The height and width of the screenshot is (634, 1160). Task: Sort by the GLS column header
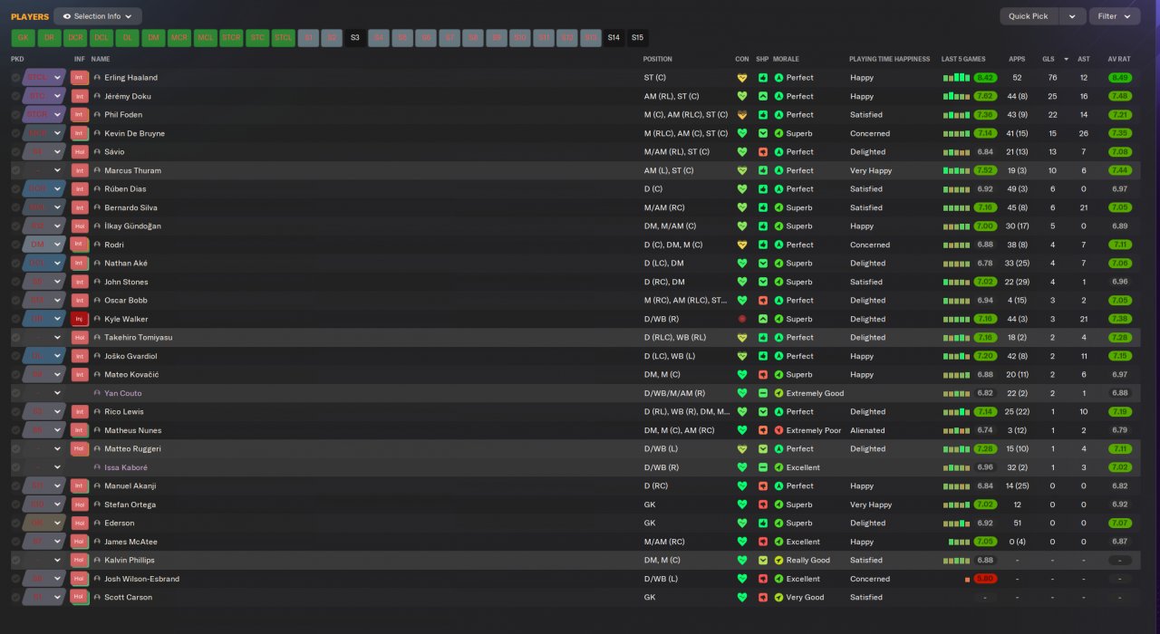click(1049, 59)
